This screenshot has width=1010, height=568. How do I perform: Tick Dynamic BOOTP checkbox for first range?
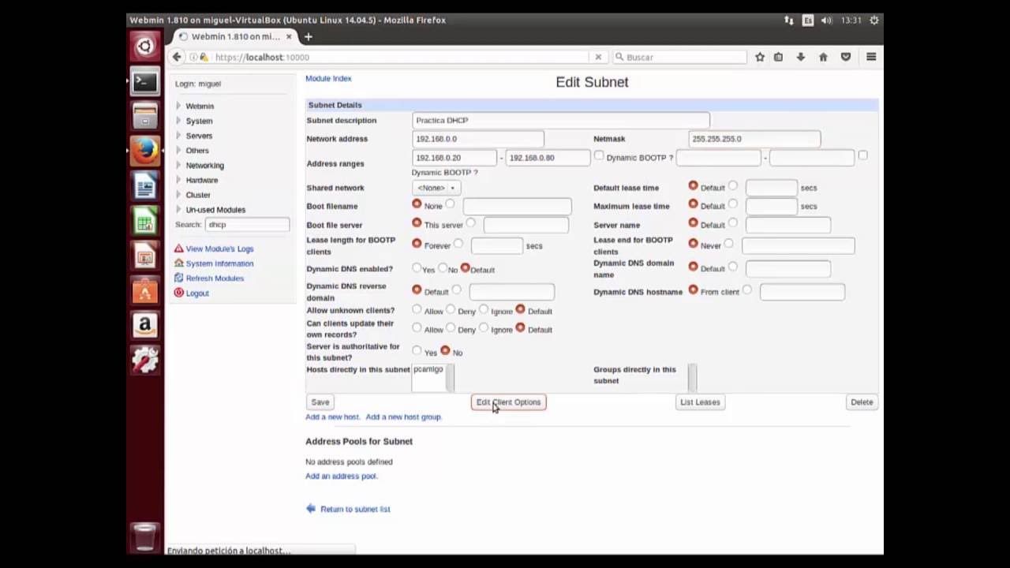[x=599, y=155]
